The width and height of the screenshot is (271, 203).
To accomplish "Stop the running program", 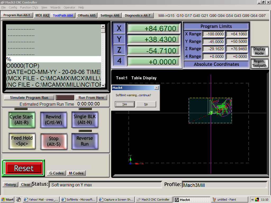I will (x=53, y=141).
